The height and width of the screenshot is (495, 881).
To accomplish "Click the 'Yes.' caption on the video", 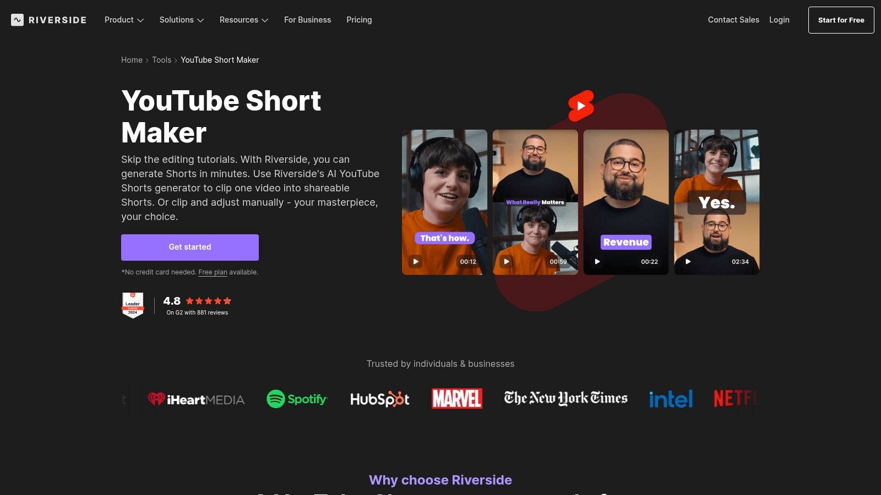I will tap(717, 203).
